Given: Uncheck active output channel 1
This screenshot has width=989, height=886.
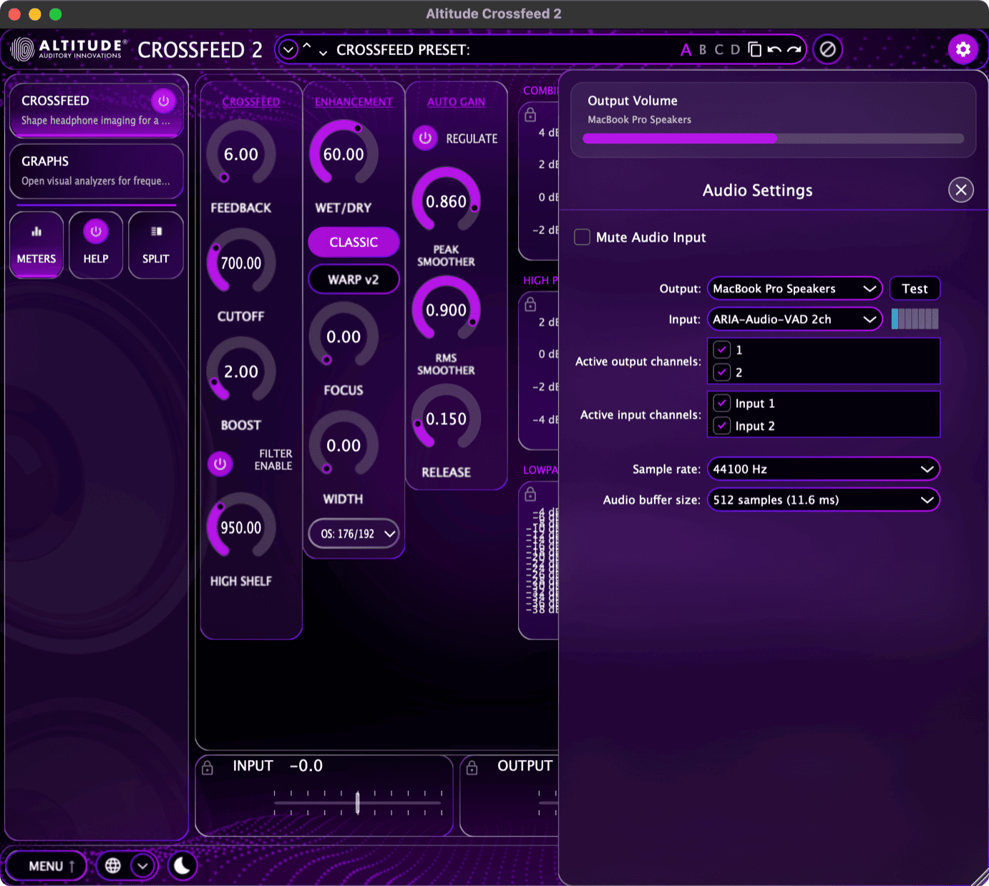Looking at the screenshot, I should point(722,350).
